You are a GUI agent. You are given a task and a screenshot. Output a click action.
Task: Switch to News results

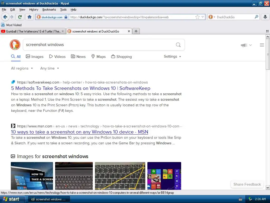78,57
